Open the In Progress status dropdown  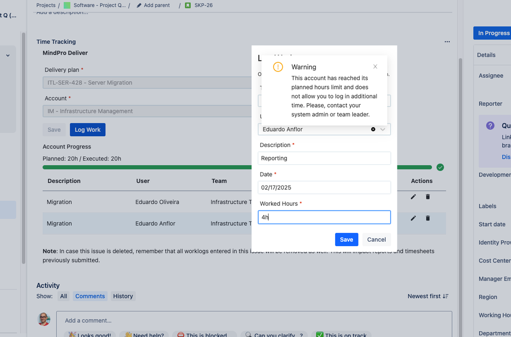[492, 33]
